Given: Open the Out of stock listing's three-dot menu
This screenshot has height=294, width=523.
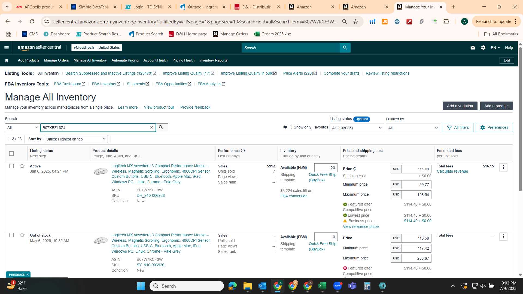Looking at the screenshot, I should [x=503, y=237].
